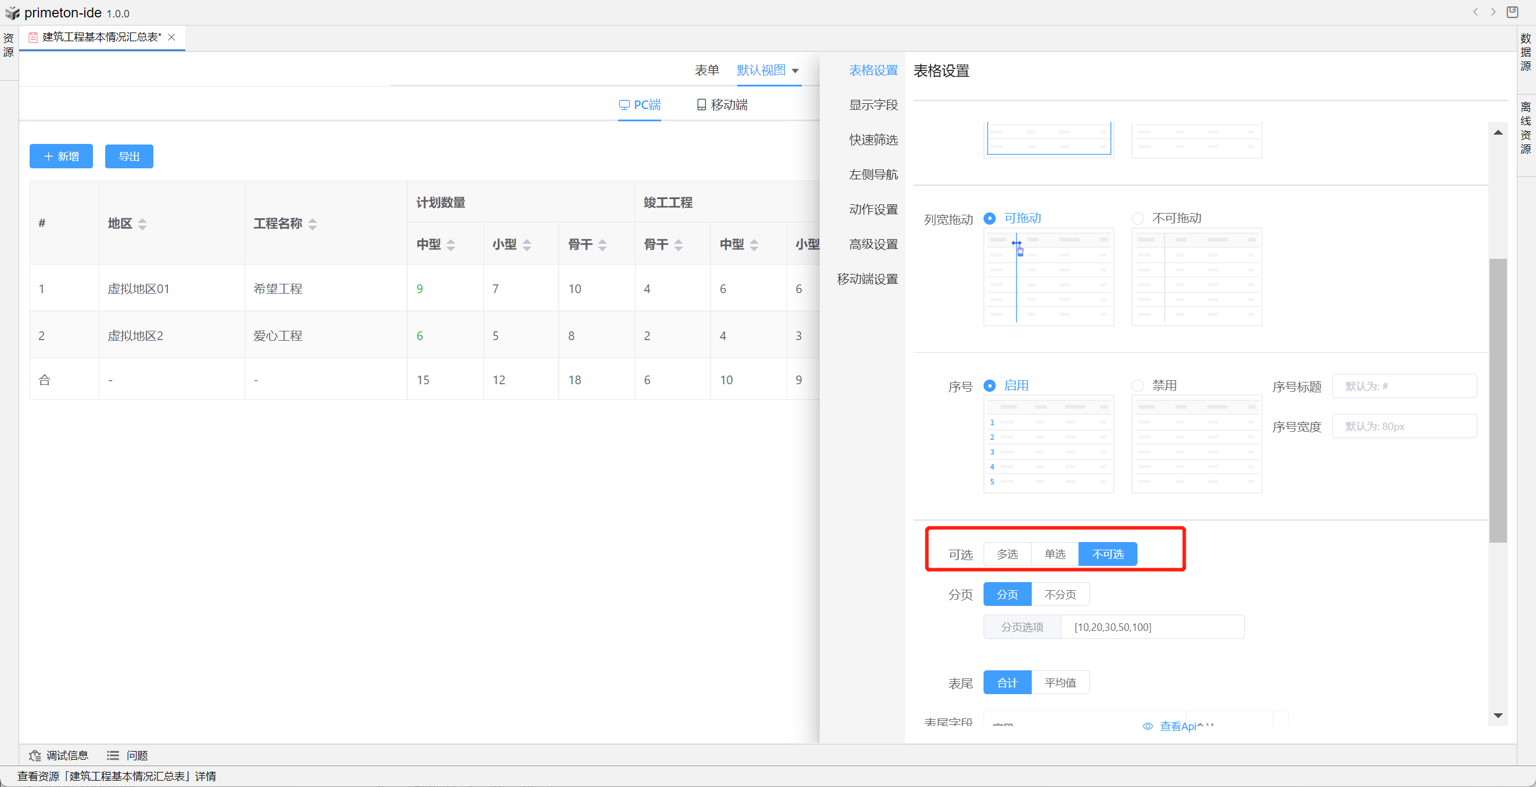Click the 序号标题 input field
The height and width of the screenshot is (787, 1536).
coord(1404,386)
